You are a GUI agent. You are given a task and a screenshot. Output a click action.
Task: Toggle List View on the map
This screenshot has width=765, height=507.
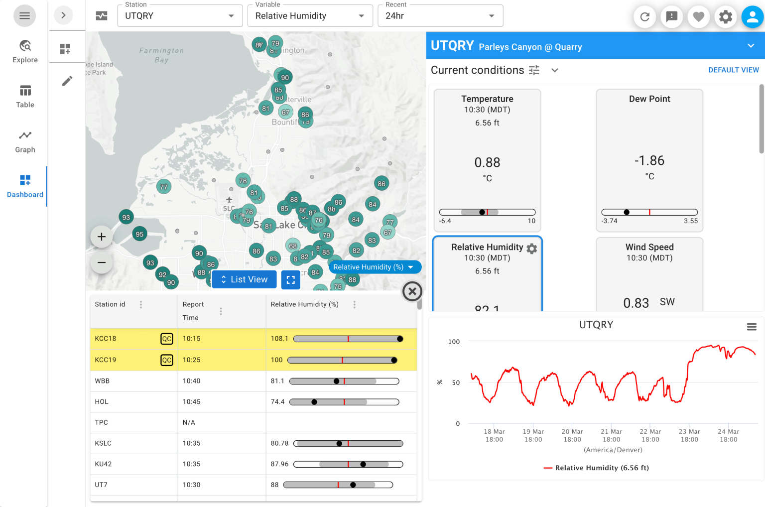coord(244,279)
